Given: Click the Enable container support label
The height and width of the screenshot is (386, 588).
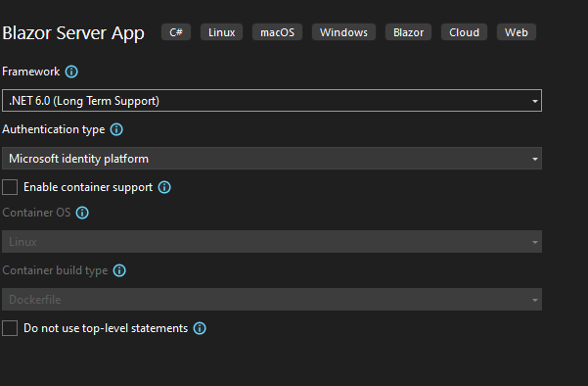Looking at the screenshot, I should 88,187.
